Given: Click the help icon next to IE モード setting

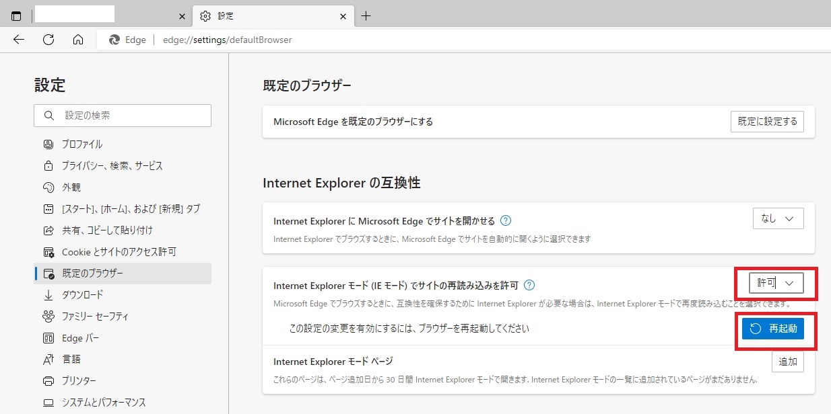Looking at the screenshot, I should (x=529, y=285).
